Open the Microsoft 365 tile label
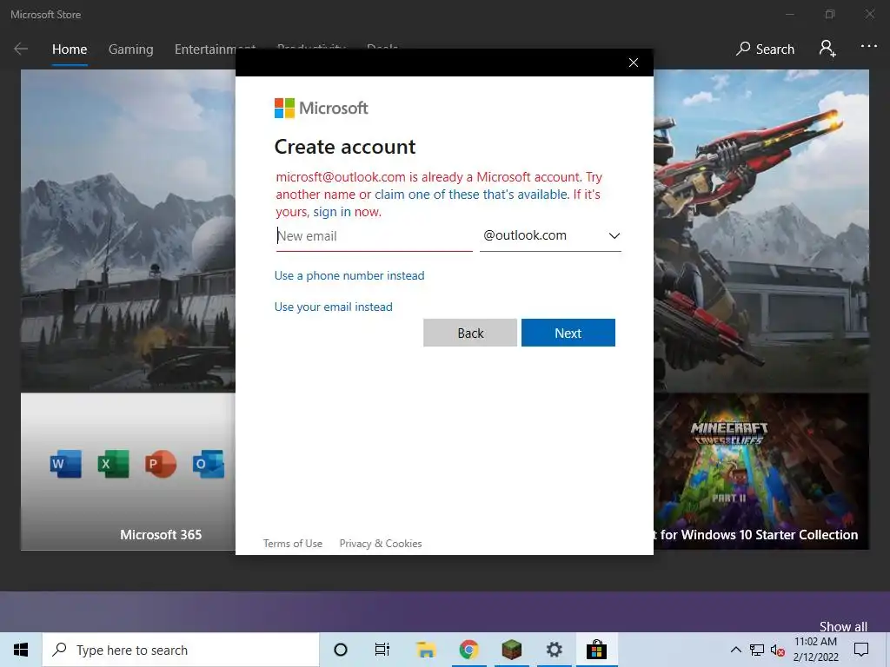This screenshot has height=667, width=890. (x=161, y=535)
